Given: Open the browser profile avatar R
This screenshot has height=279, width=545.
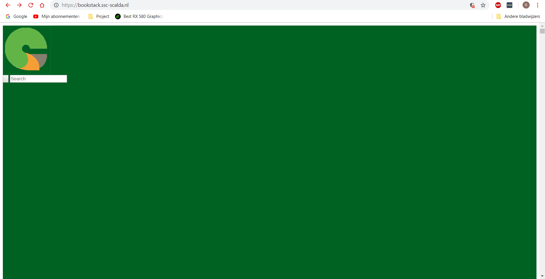Looking at the screenshot, I should click(x=526, y=5).
